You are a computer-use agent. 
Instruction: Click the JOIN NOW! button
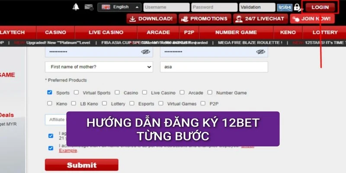click(312, 19)
